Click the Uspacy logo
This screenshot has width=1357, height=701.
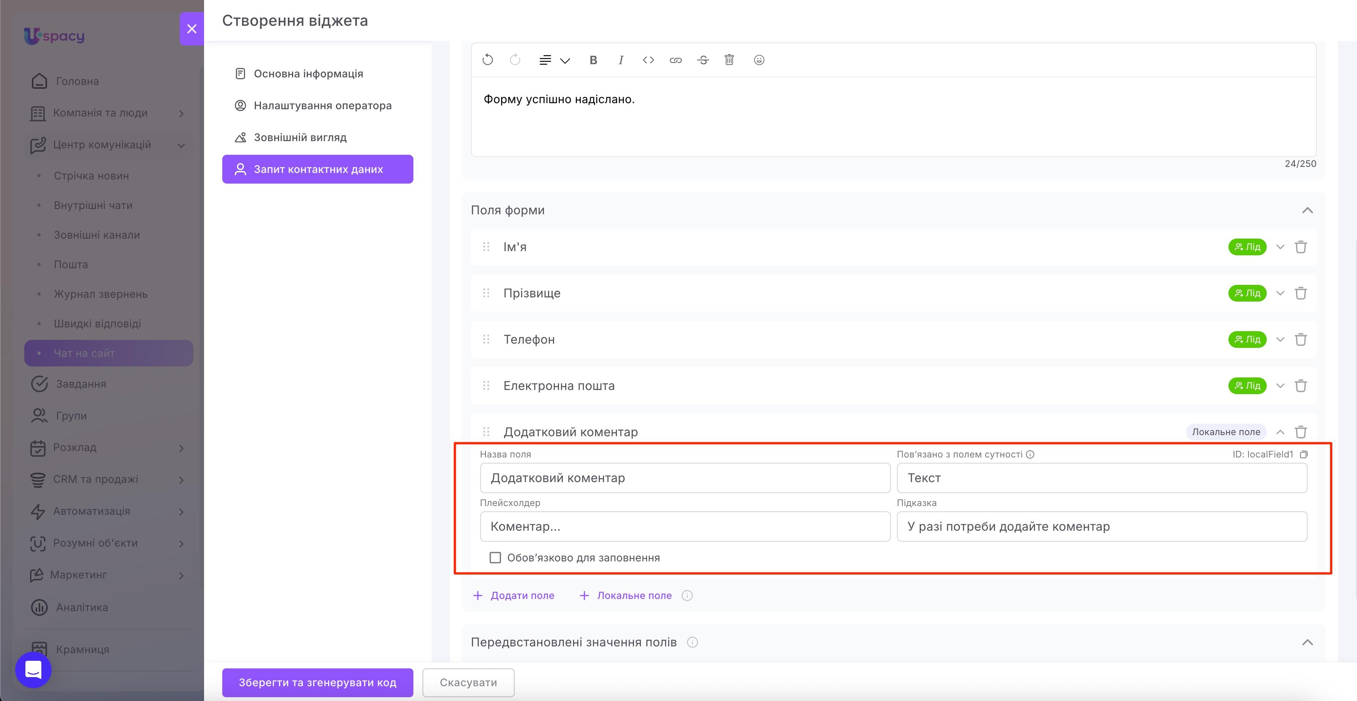point(54,36)
